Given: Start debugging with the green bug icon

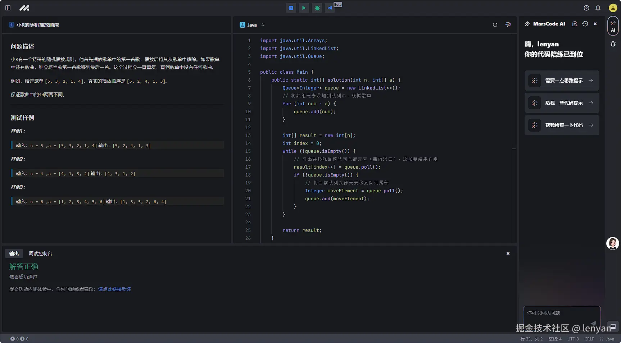Looking at the screenshot, I should point(317,8).
